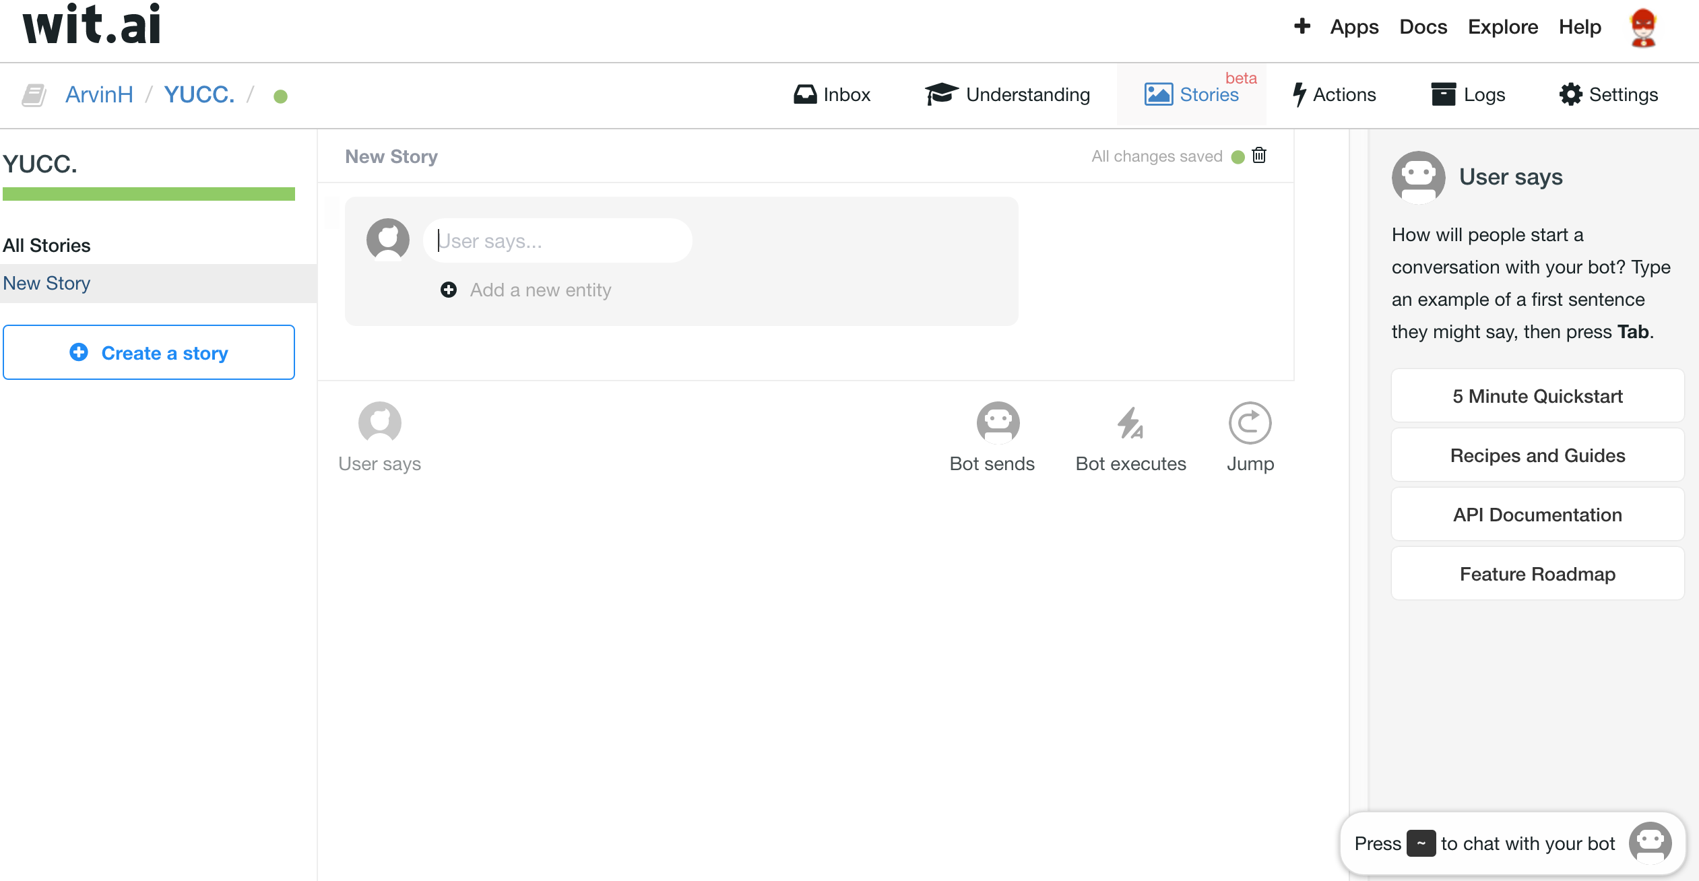The width and height of the screenshot is (1699, 881).
Task: Click Press to chat with your bot bar
Action: pos(1513,843)
